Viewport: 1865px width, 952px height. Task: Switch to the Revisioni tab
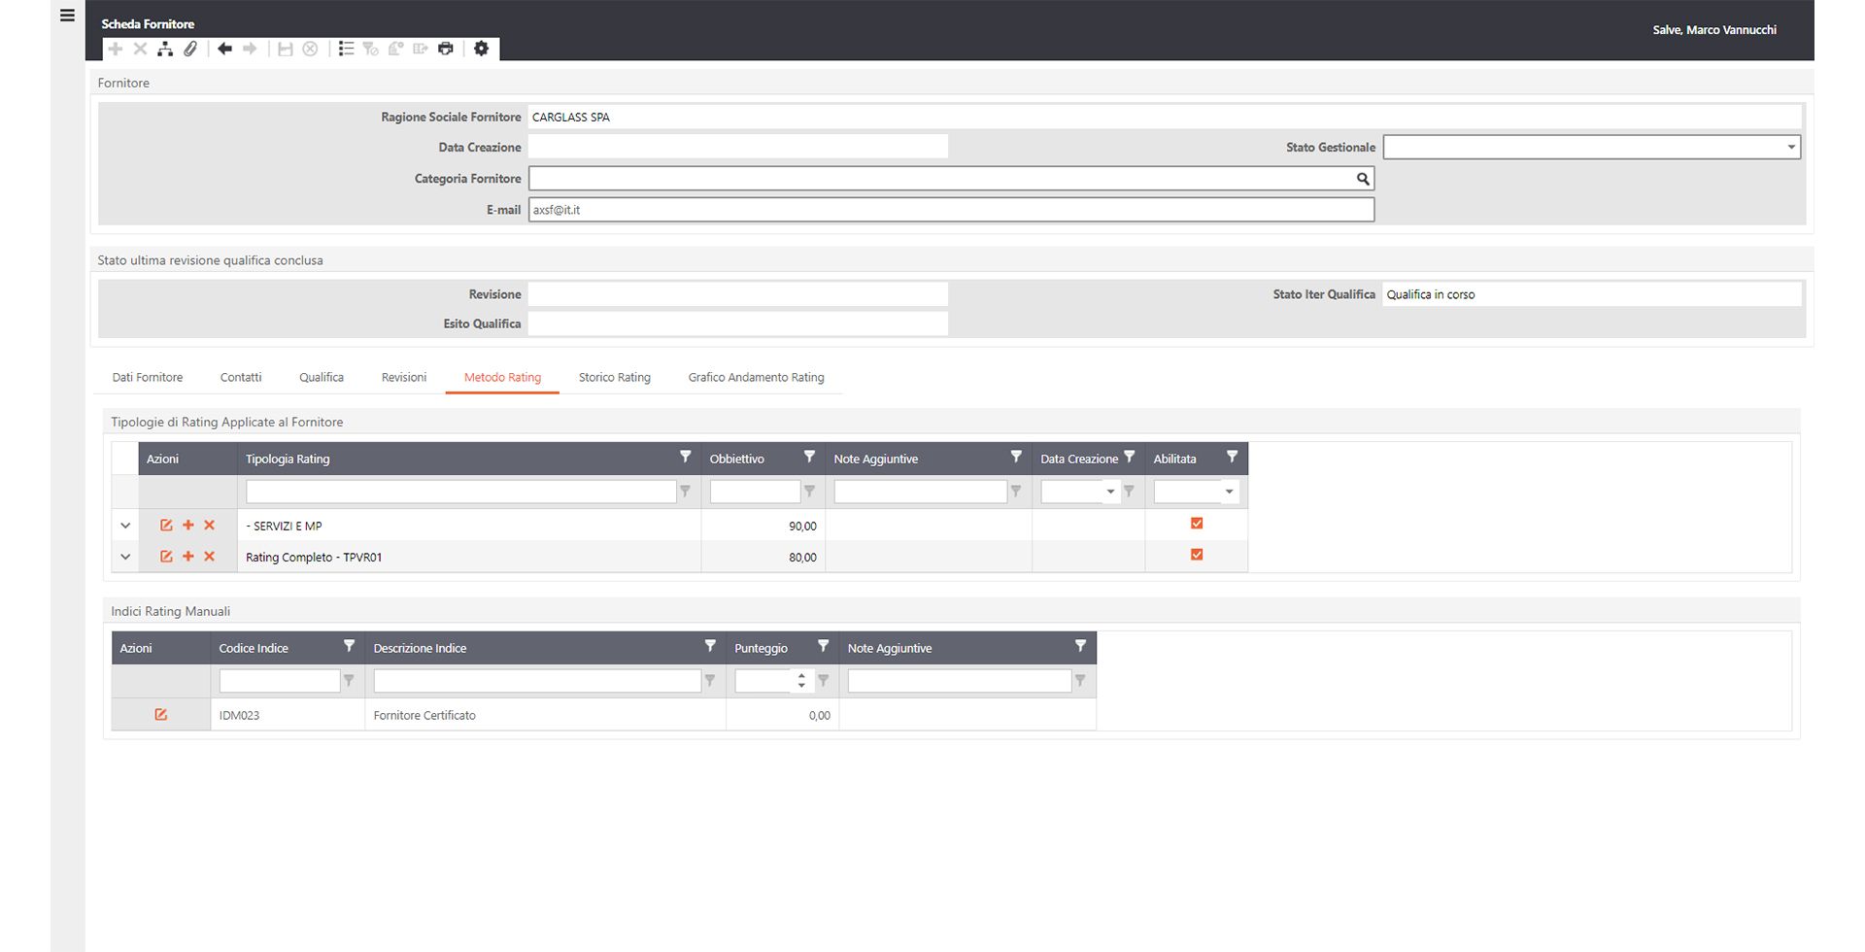tap(404, 377)
